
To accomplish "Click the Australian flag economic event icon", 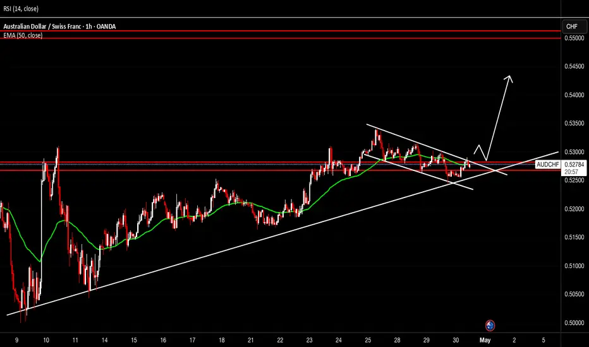I will pos(490,326).
